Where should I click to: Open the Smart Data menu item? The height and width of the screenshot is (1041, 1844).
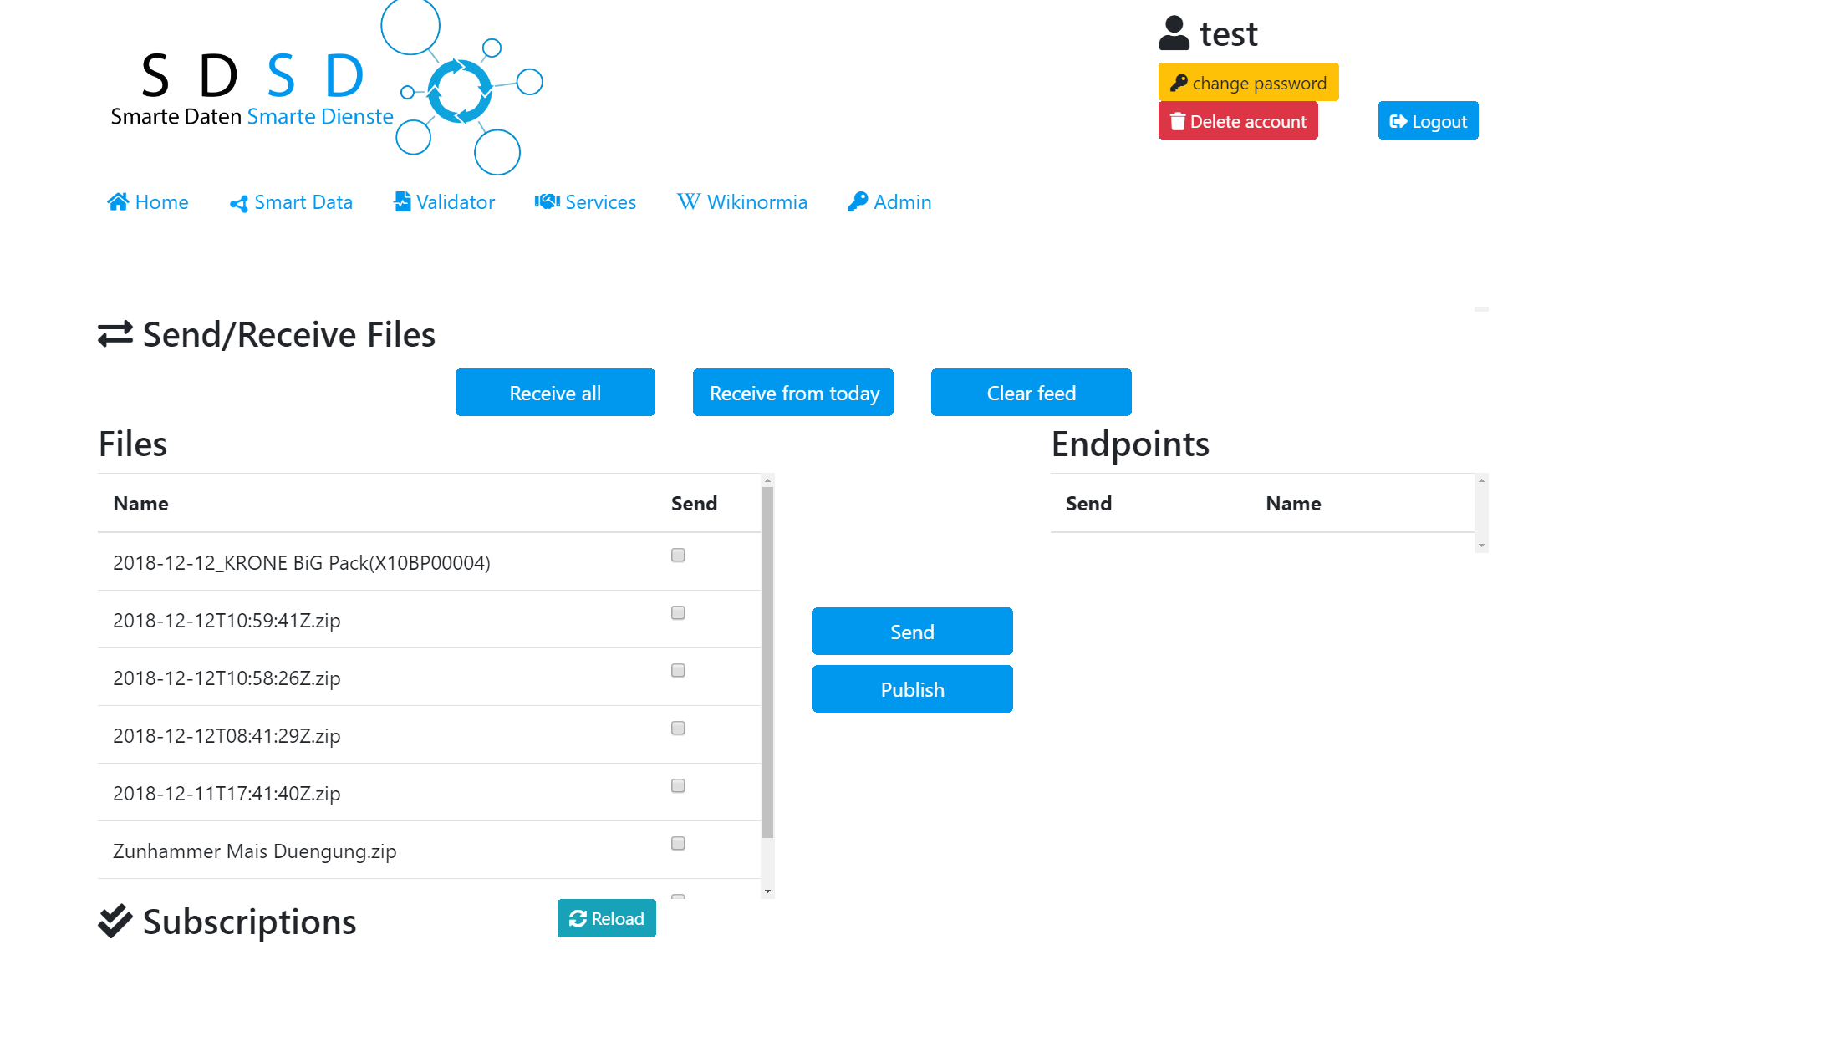point(291,202)
